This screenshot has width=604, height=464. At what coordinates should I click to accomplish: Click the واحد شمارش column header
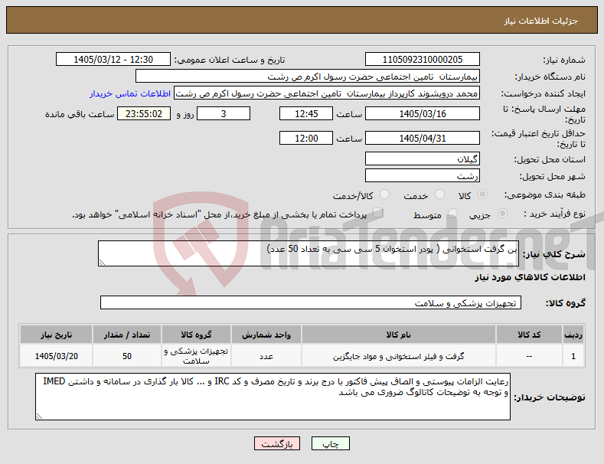(x=266, y=335)
